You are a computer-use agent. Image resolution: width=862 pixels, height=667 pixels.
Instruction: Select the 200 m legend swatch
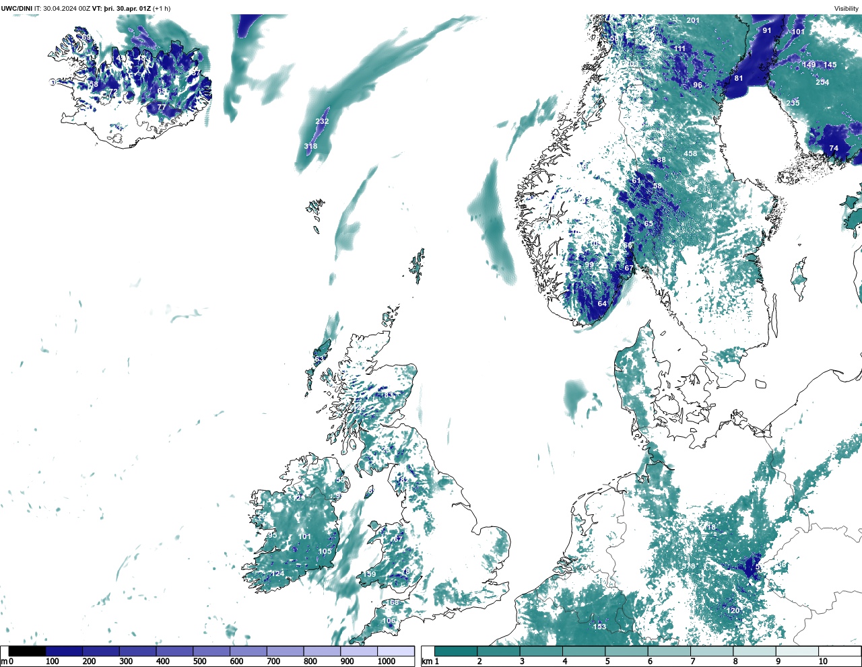click(x=101, y=651)
